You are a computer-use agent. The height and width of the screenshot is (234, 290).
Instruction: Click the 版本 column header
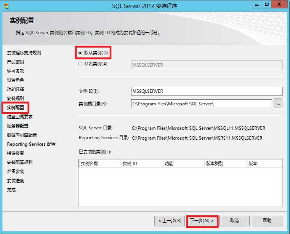264,164
